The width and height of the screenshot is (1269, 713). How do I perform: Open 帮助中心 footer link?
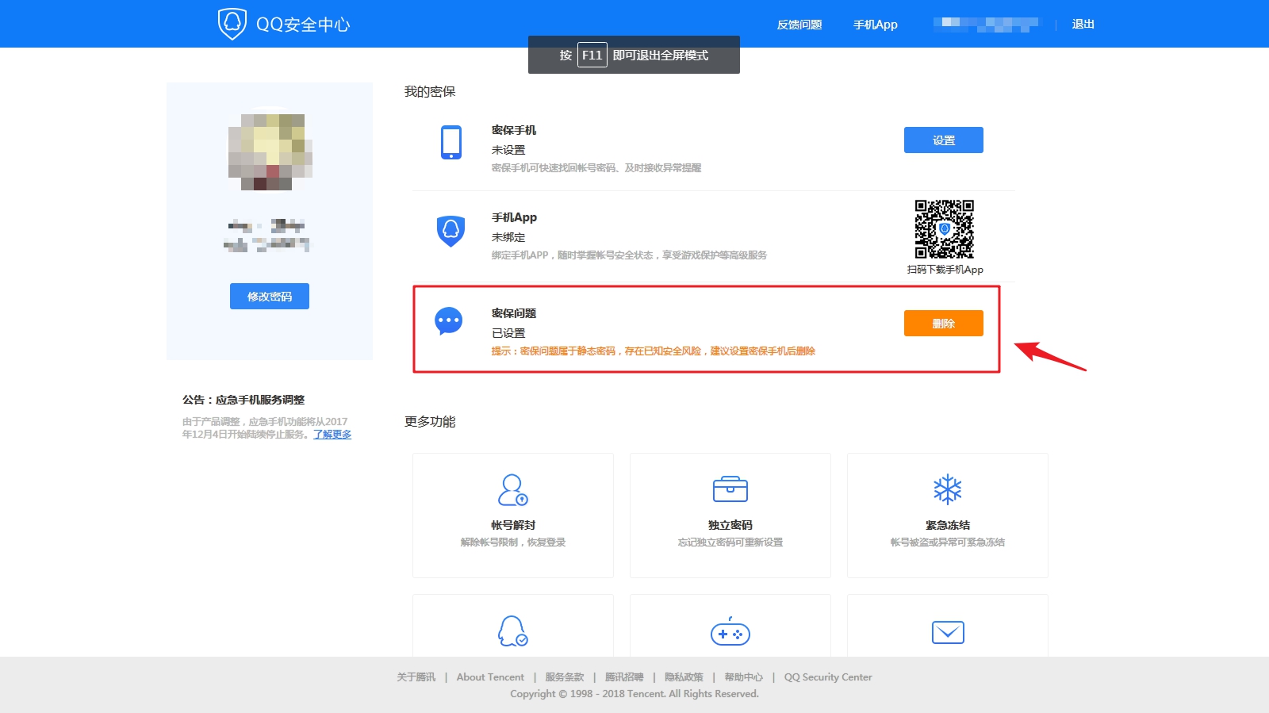point(744,677)
